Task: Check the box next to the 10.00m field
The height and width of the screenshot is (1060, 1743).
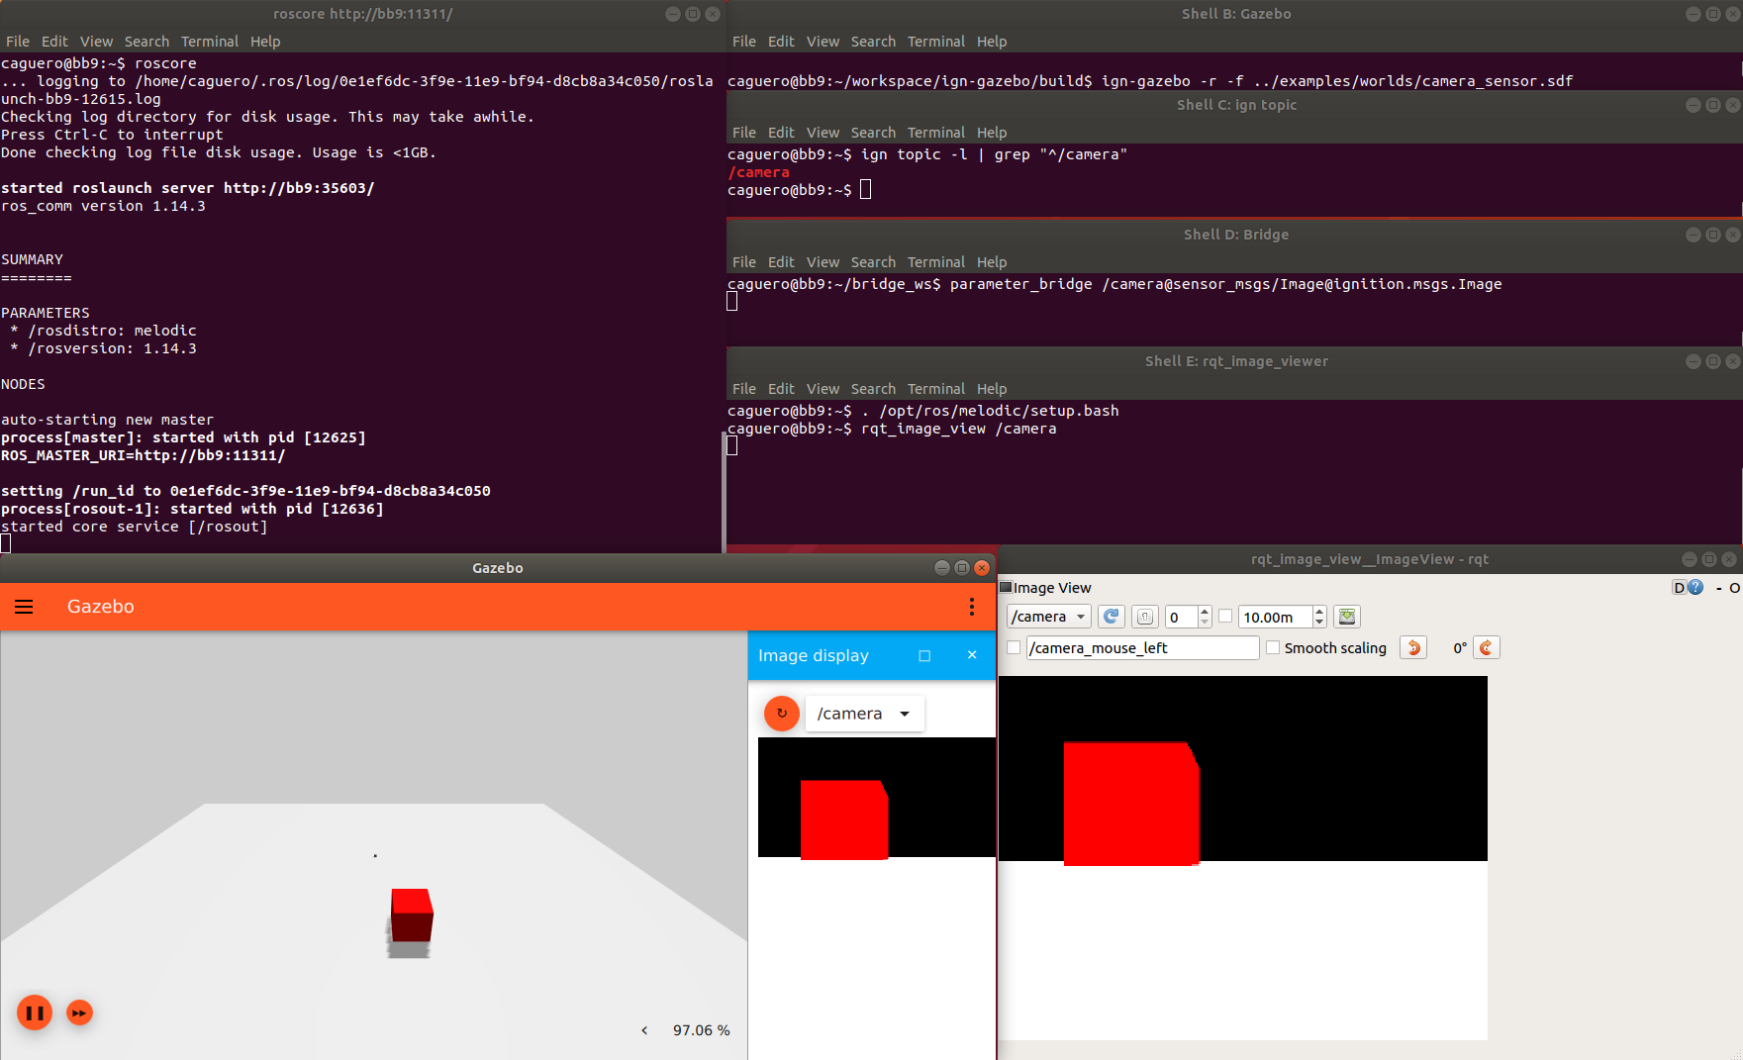Action: (x=1225, y=616)
